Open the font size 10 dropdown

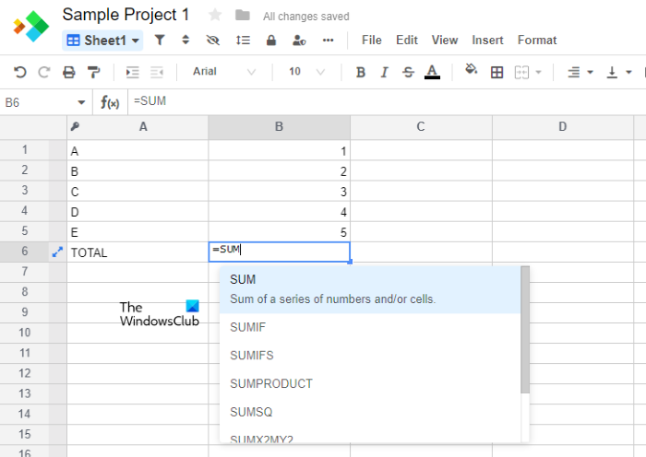pyautogui.click(x=306, y=72)
